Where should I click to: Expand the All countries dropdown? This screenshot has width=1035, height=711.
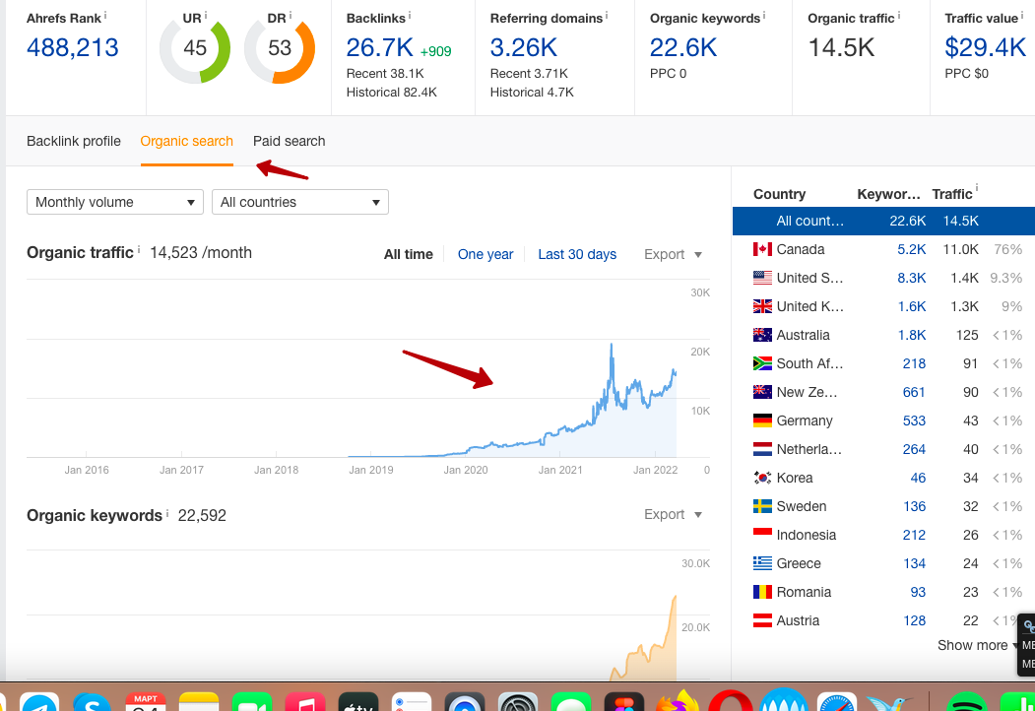[299, 202]
